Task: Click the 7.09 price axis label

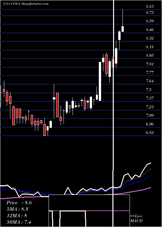Action: tap(150, 115)
